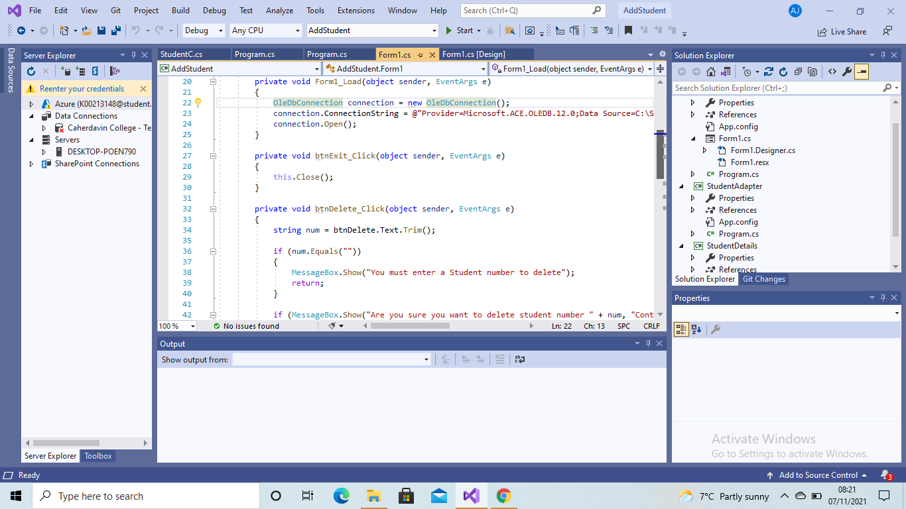
Task: Open the Git Changes panel
Action: tap(764, 279)
